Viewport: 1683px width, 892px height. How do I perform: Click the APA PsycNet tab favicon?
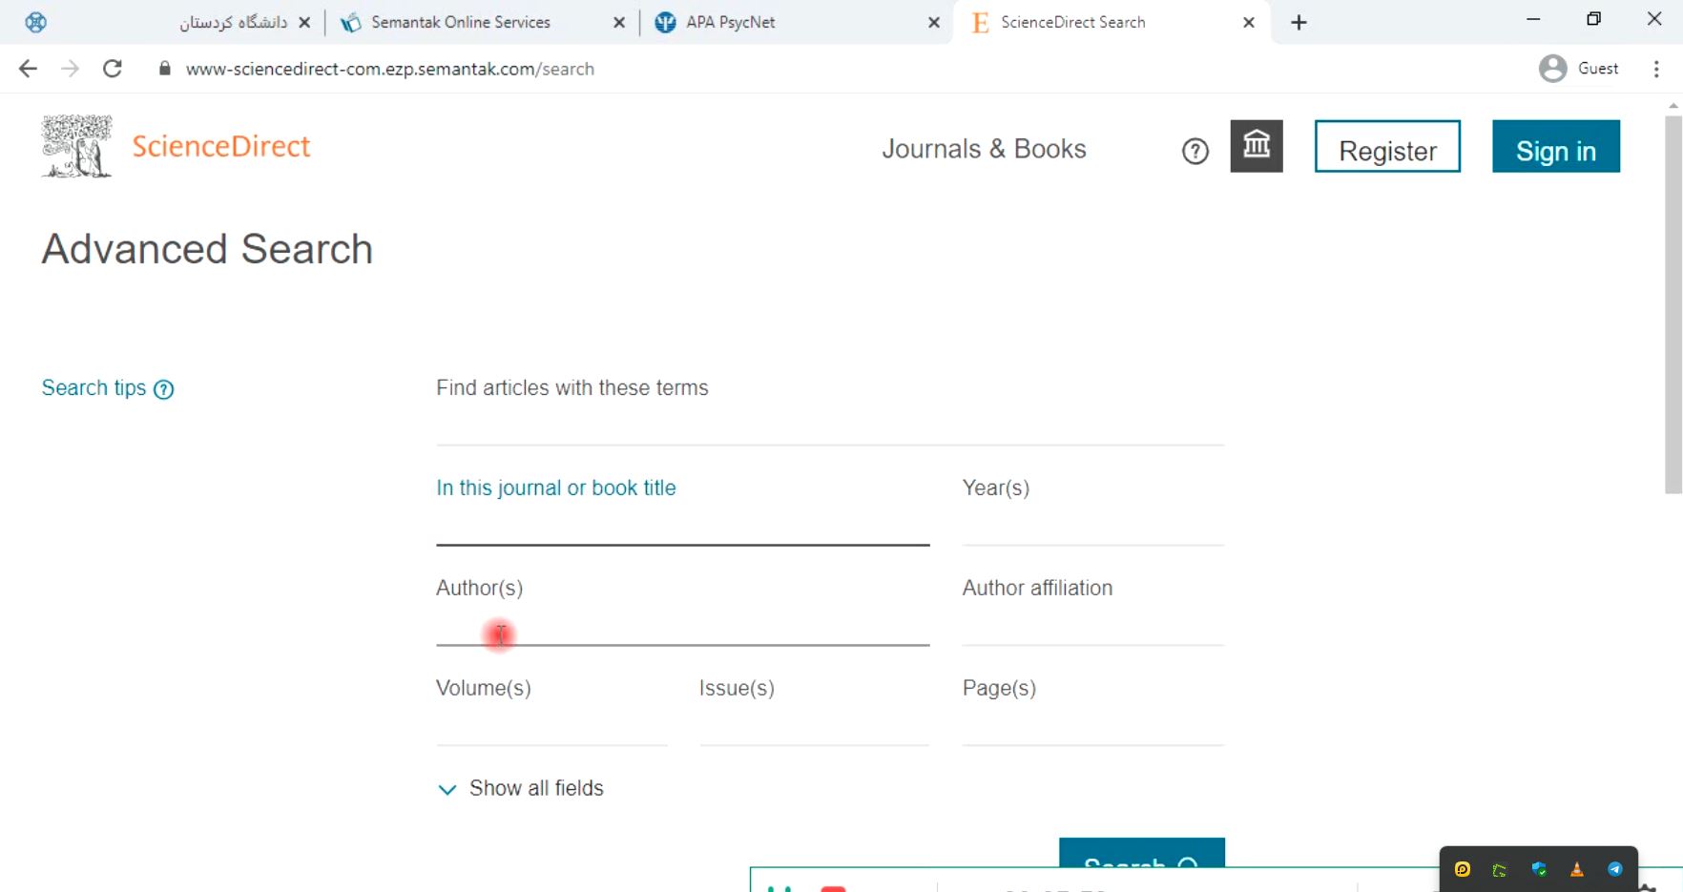665,22
